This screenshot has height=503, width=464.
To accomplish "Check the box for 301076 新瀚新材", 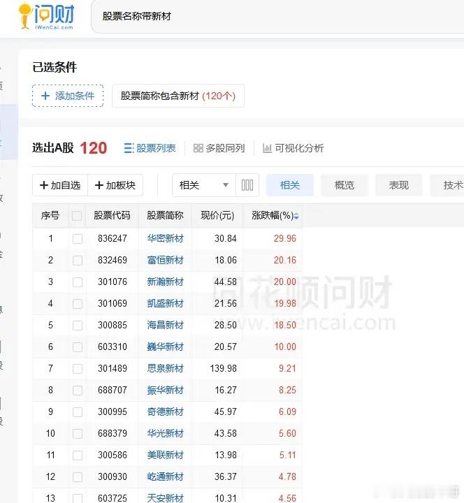I will coord(78,282).
